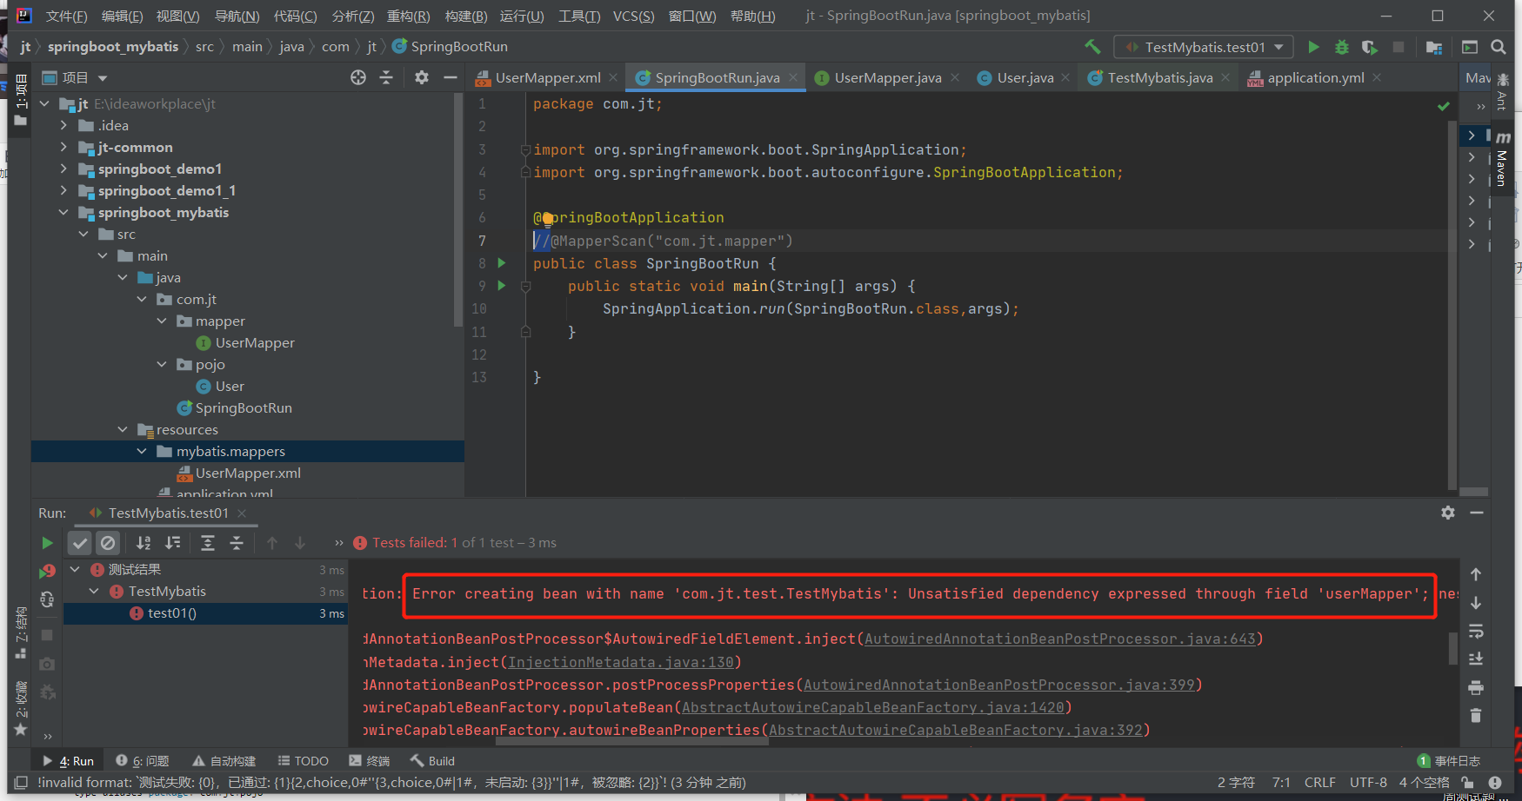
Task: Hide the Project tool window
Action: (450, 77)
